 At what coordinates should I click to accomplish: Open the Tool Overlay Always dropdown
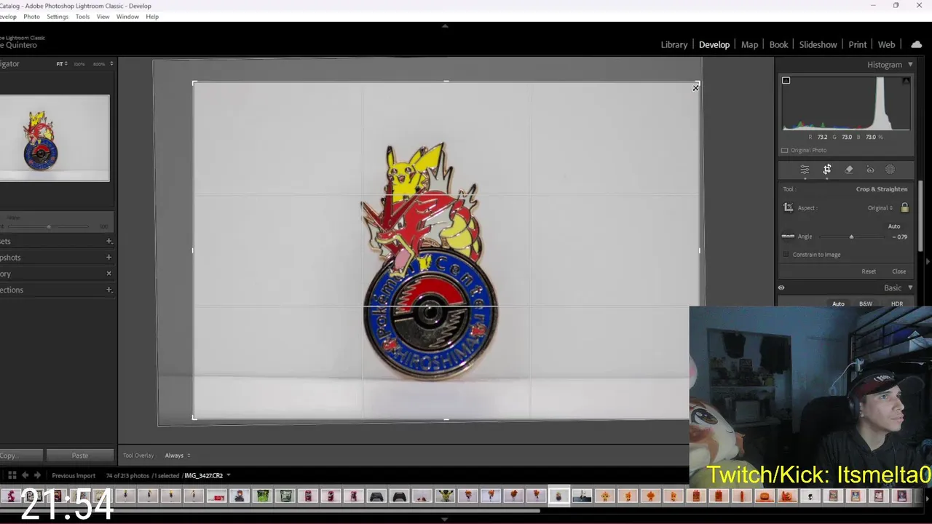(178, 456)
